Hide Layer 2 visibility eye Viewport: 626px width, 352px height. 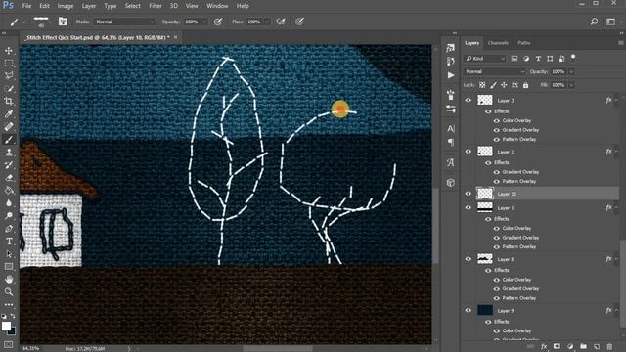pyautogui.click(x=469, y=152)
